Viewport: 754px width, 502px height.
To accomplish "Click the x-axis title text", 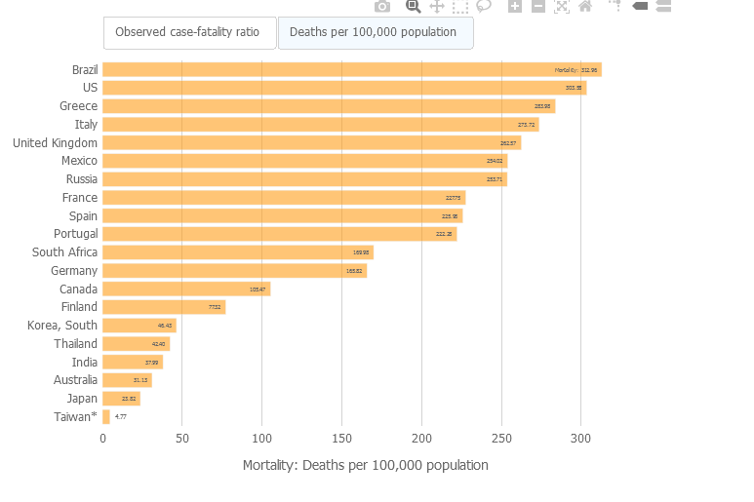I will pyautogui.click(x=365, y=465).
